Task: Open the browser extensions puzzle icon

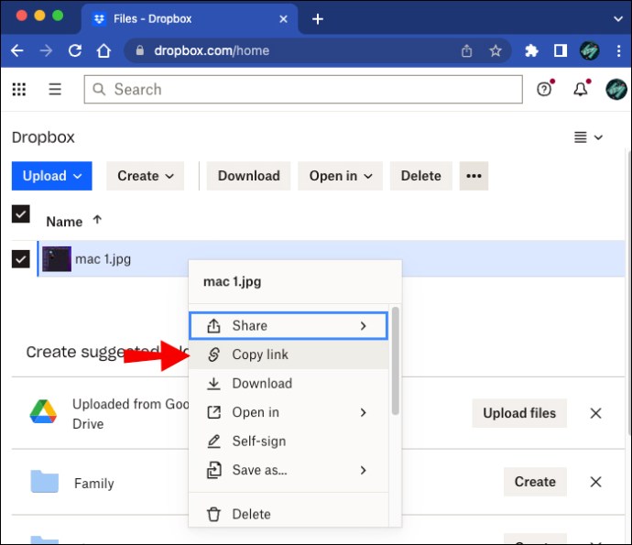Action: 531,51
